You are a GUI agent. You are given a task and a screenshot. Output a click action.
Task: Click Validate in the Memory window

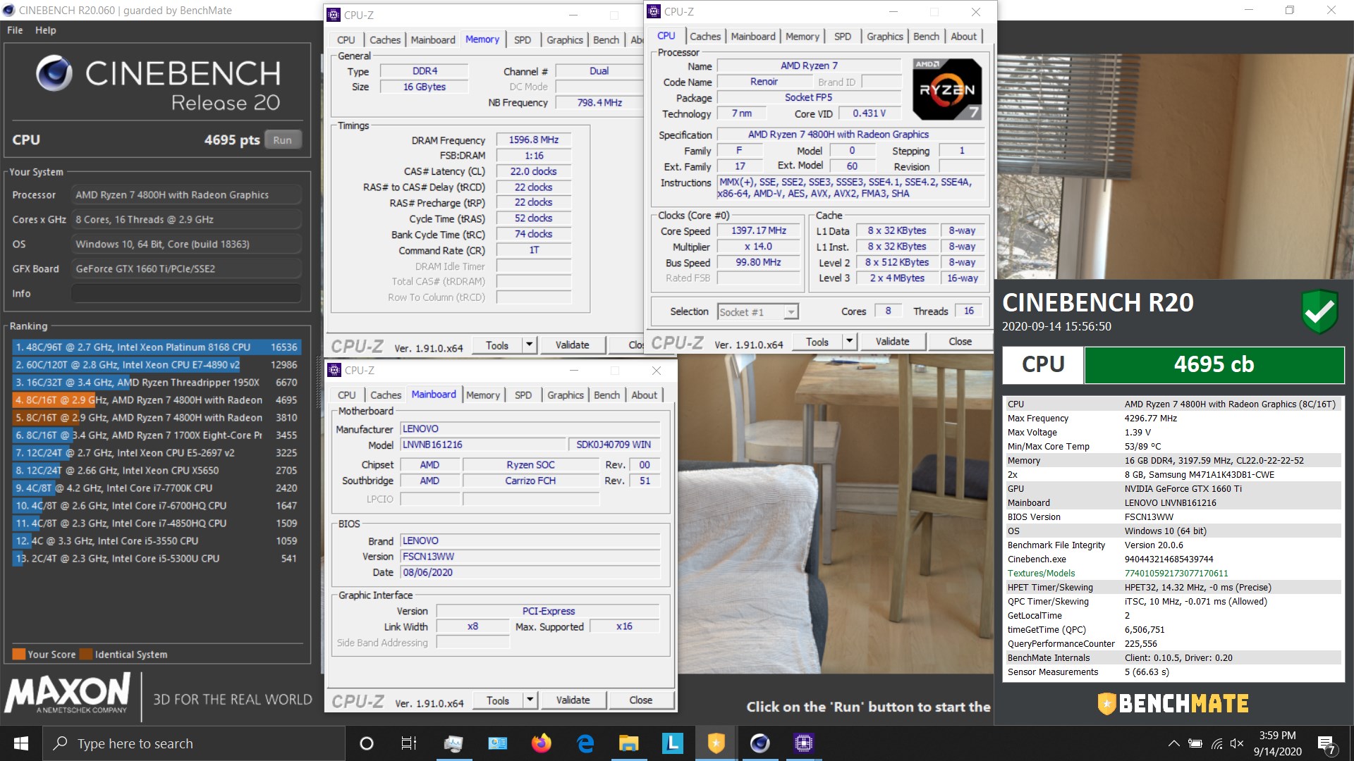(572, 345)
